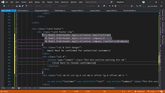Click the increase indent toolbar icon
The width and height of the screenshot is (165, 93).
(x=140, y=6)
